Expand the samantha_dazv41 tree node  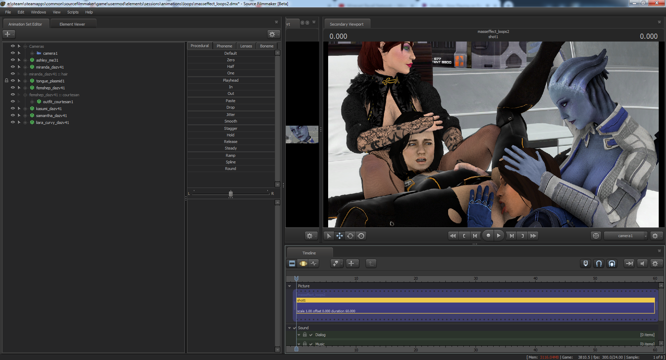pyautogui.click(x=25, y=116)
